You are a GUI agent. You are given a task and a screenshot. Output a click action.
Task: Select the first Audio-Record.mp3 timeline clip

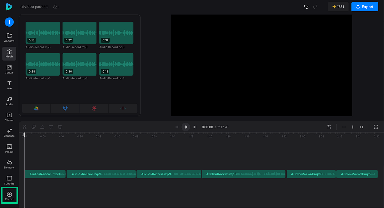45,174
